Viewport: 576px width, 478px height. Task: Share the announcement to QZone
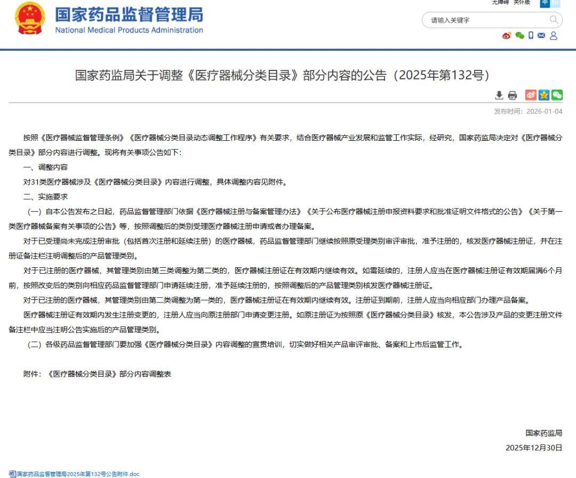point(543,95)
